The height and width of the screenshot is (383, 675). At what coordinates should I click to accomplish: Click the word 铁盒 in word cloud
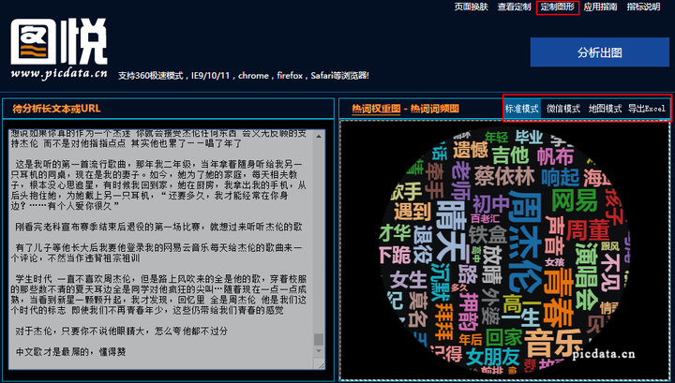tap(487, 235)
